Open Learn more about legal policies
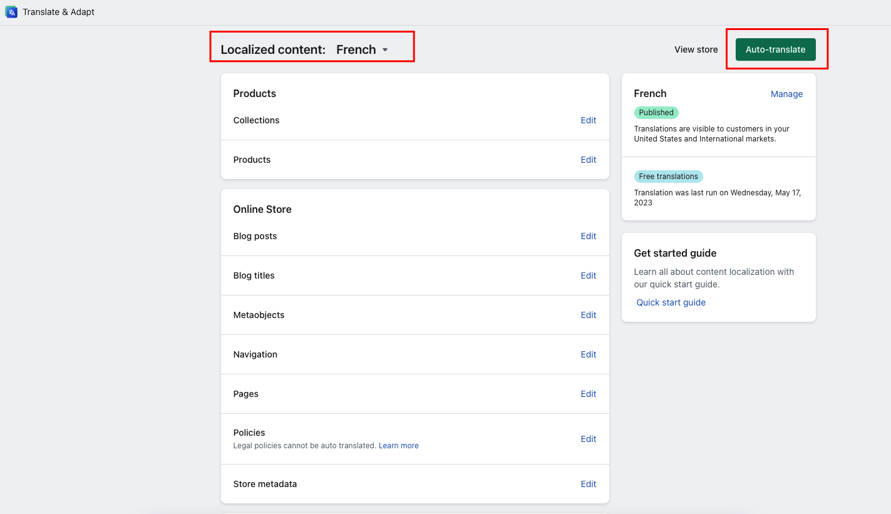The height and width of the screenshot is (514, 891). click(x=398, y=446)
